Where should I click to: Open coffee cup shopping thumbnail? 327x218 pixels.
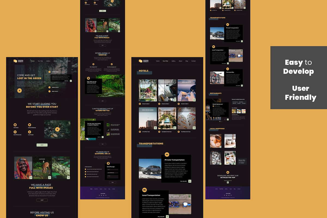click(230, 141)
